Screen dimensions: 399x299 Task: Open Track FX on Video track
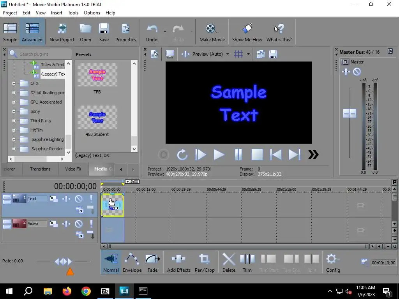click(66, 224)
